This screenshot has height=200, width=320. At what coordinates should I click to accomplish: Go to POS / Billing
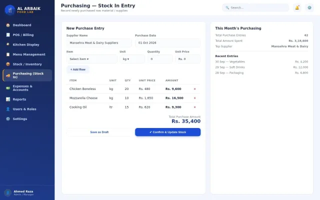click(x=27, y=35)
